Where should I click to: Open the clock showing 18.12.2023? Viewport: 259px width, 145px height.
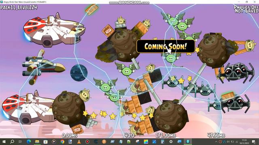tap(244, 141)
